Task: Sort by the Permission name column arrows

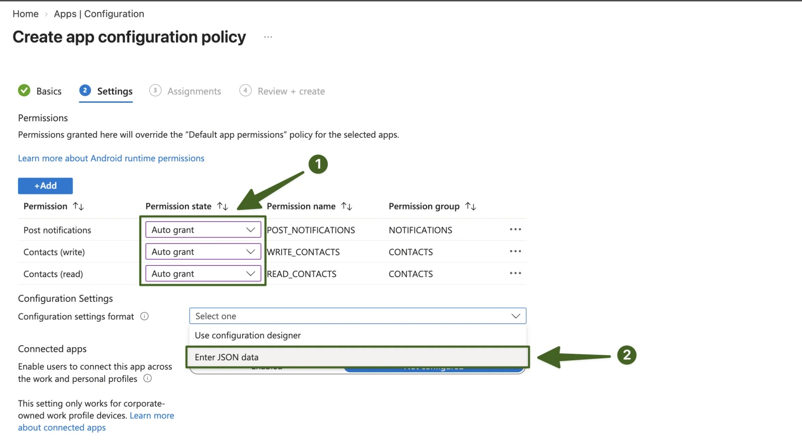Action: [x=346, y=206]
